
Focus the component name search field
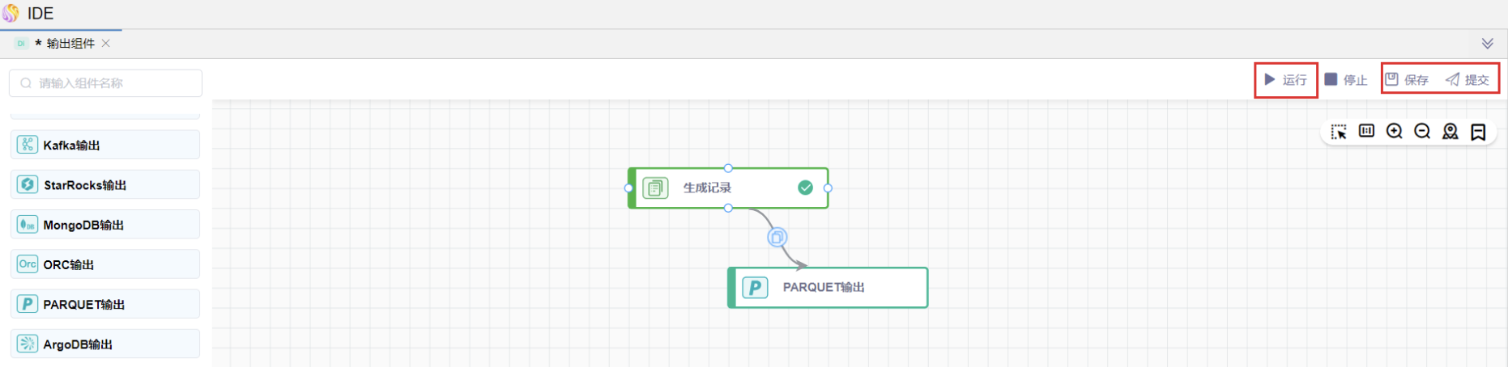(x=105, y=83)
